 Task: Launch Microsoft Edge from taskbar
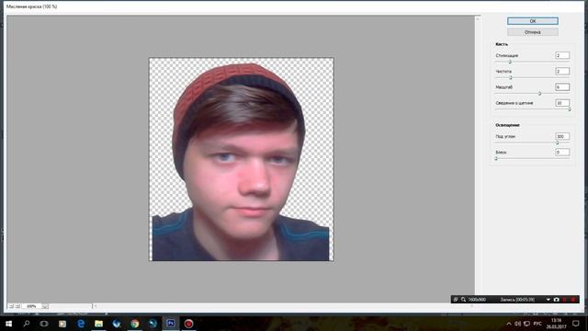pyautogui.click(x=80, y=324)
